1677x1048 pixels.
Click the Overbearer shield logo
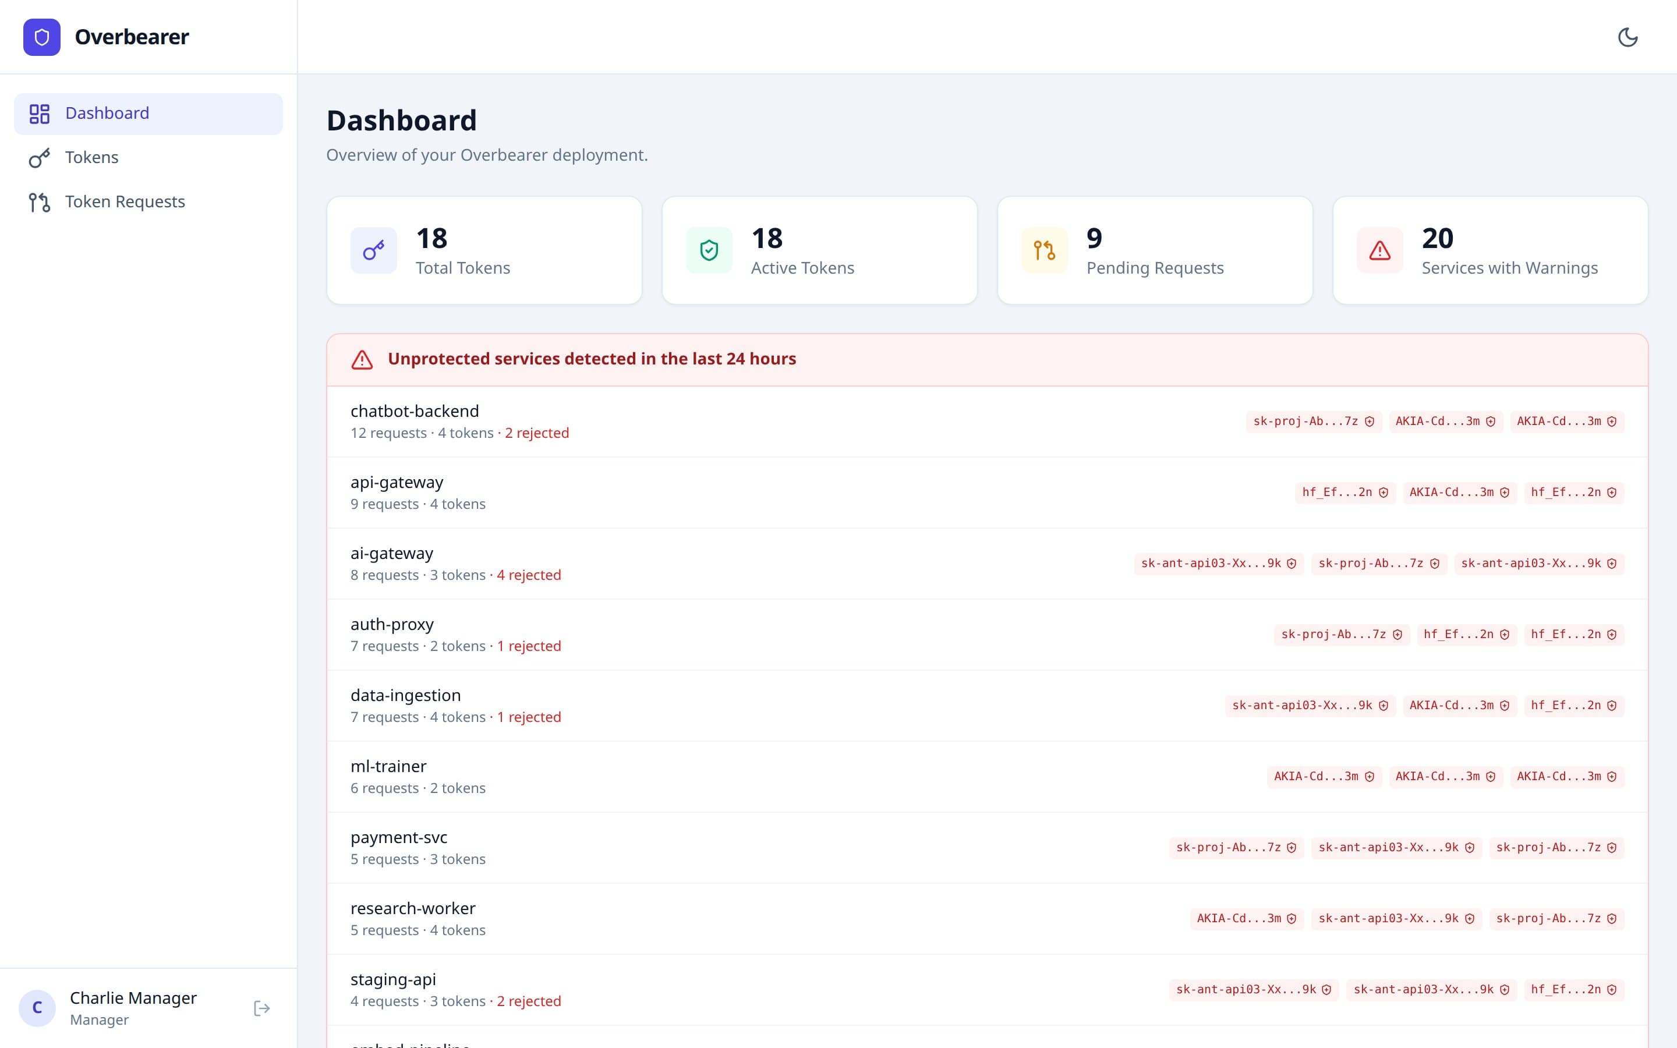point(41,37)
